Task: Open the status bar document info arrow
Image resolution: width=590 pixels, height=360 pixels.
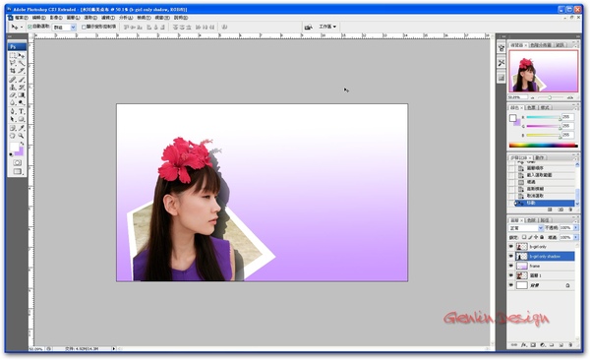Action: [114, 349]
